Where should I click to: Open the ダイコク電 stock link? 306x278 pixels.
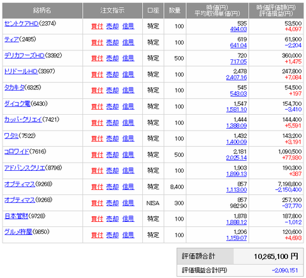click(17, 104)
